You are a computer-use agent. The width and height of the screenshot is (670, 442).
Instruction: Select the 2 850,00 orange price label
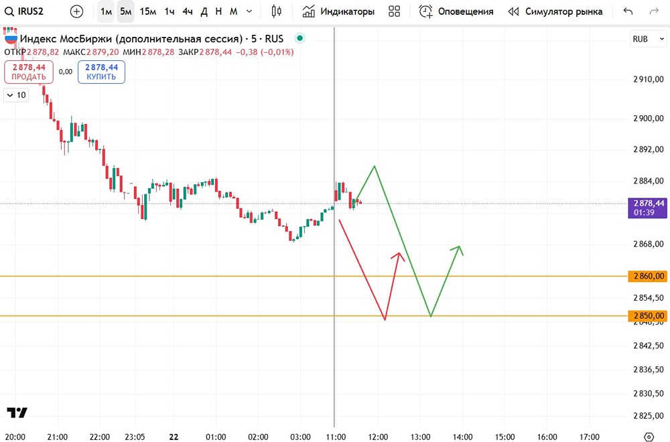[x=647, y=316]
